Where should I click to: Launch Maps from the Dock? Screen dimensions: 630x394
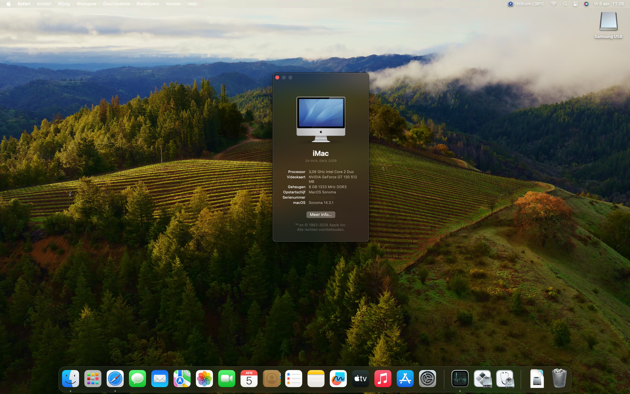coord(182,379)
